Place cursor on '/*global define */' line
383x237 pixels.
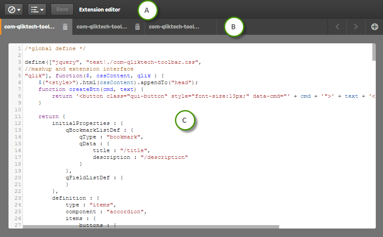[55, 48]
